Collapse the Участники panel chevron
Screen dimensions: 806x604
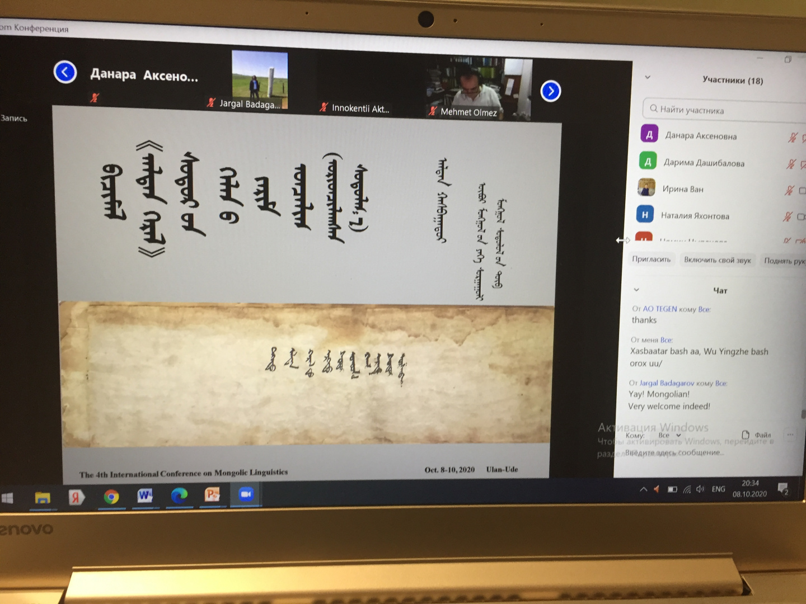pyautogui.click(x=648, y=77)
